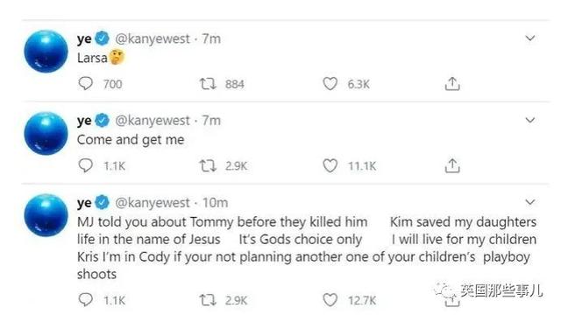View the blue profile picture on 10m tweet

coord(46,215)
